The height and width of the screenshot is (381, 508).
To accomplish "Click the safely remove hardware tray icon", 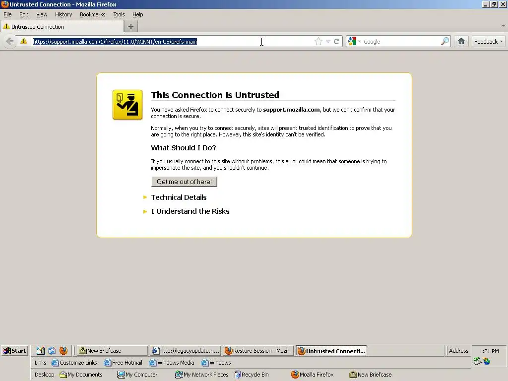I will tap(477, 361).
